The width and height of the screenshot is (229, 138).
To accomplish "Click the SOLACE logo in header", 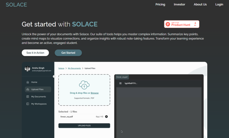I will click(x=16, y=5).
